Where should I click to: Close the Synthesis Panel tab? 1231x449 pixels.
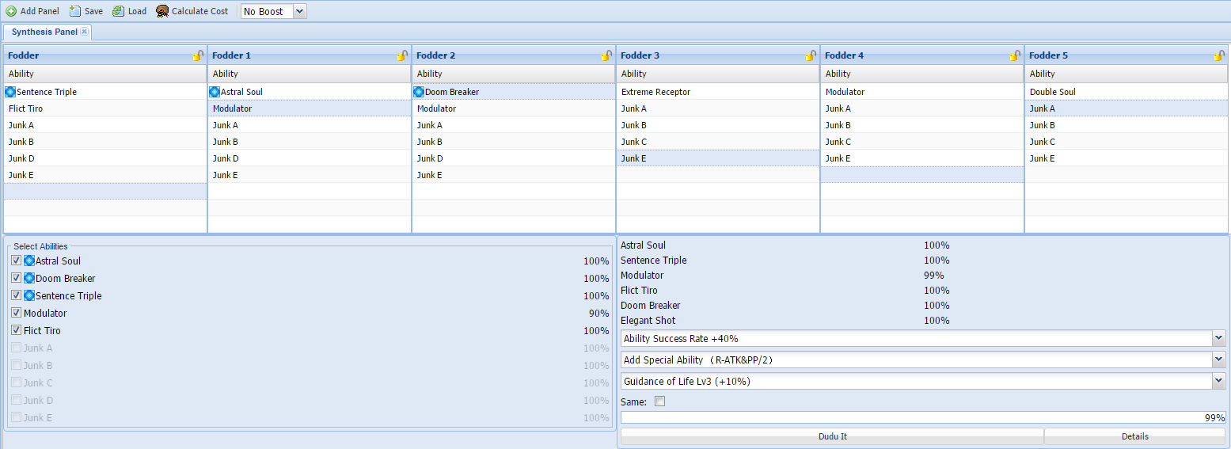pos(85,32)
